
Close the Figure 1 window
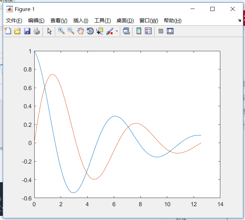point(233,9)
